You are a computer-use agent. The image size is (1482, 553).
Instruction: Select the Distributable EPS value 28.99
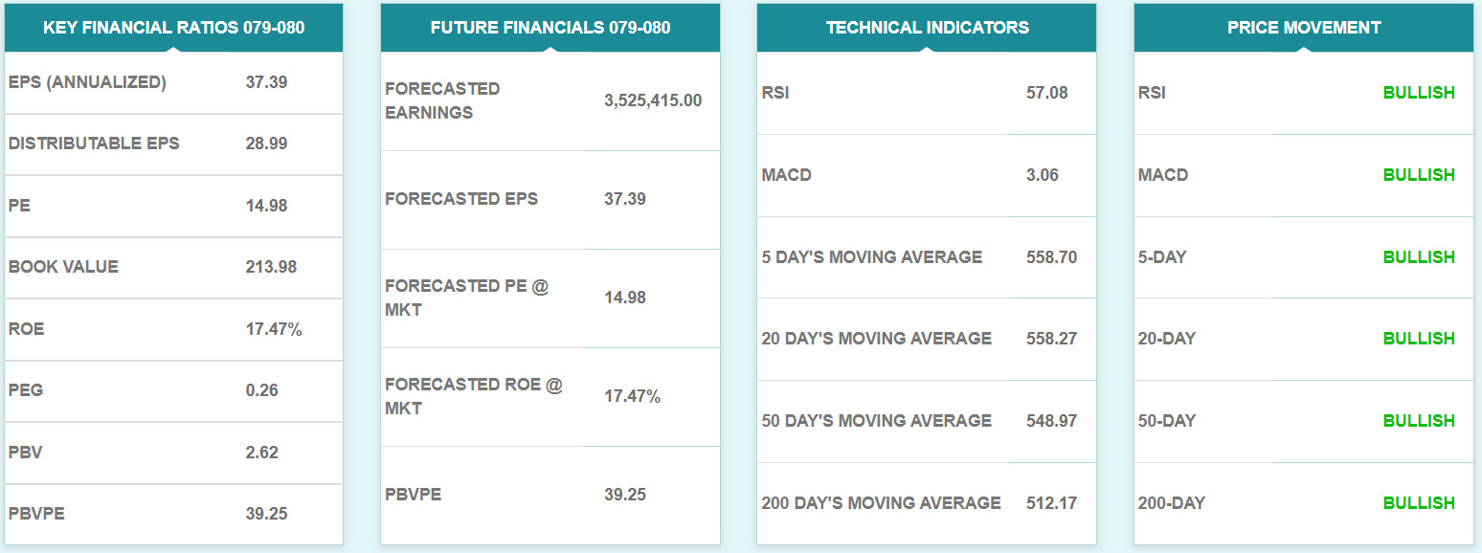click(x=266, y=144)
